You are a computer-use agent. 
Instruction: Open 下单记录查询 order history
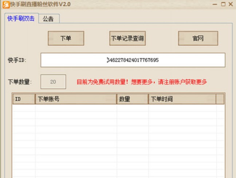click(127, 38)
